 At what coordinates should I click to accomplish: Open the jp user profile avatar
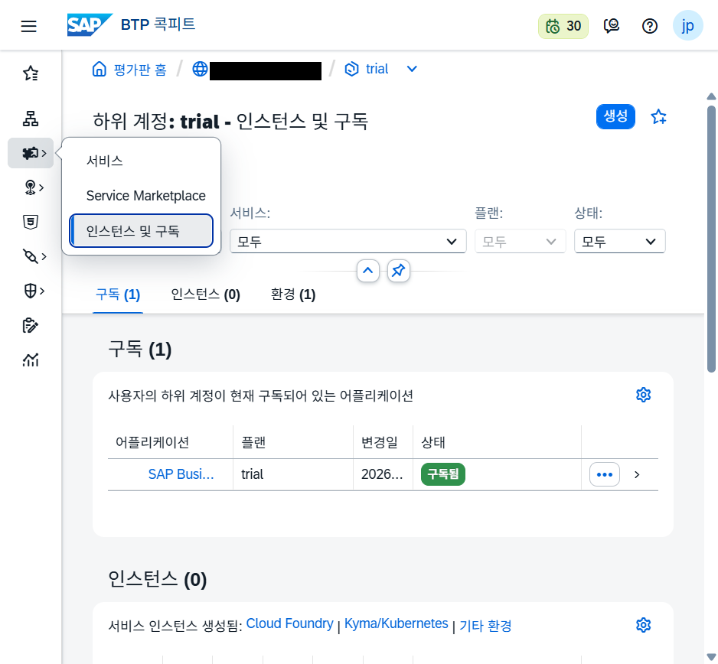click(x=687, y=25)
